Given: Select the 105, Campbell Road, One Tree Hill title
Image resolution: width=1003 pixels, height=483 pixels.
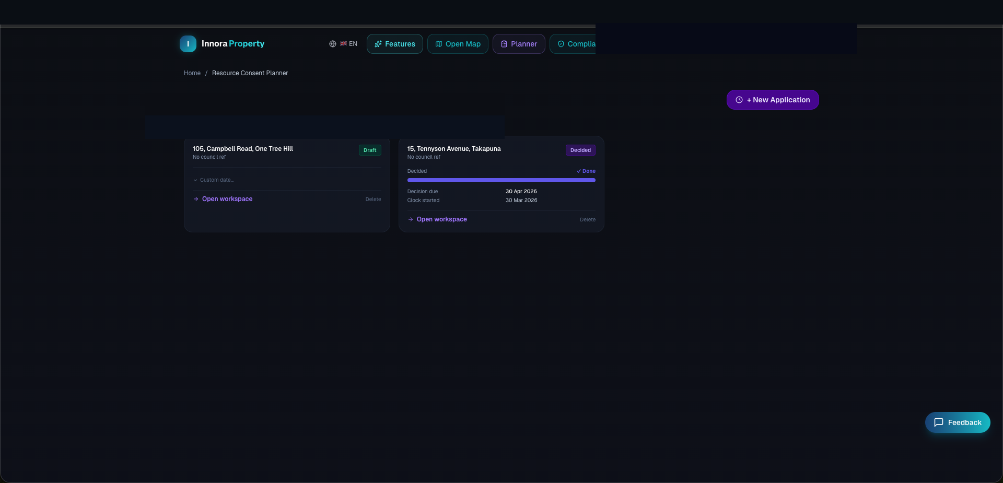Looking at the screenshot, I should pos(243,149).
